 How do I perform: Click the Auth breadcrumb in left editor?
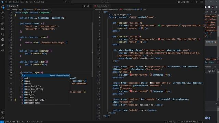[x=20, y=9]
